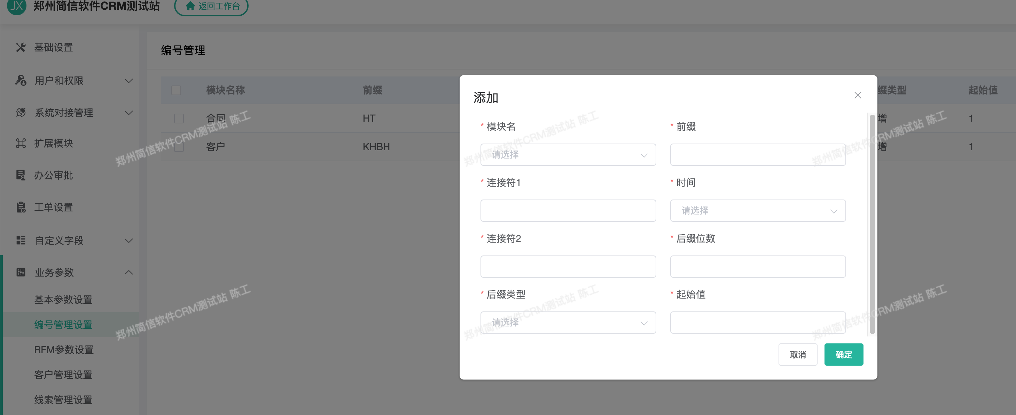
Task: Open the 模块名 dropdown
Action: pyautogui.click(x=568, y=155)
